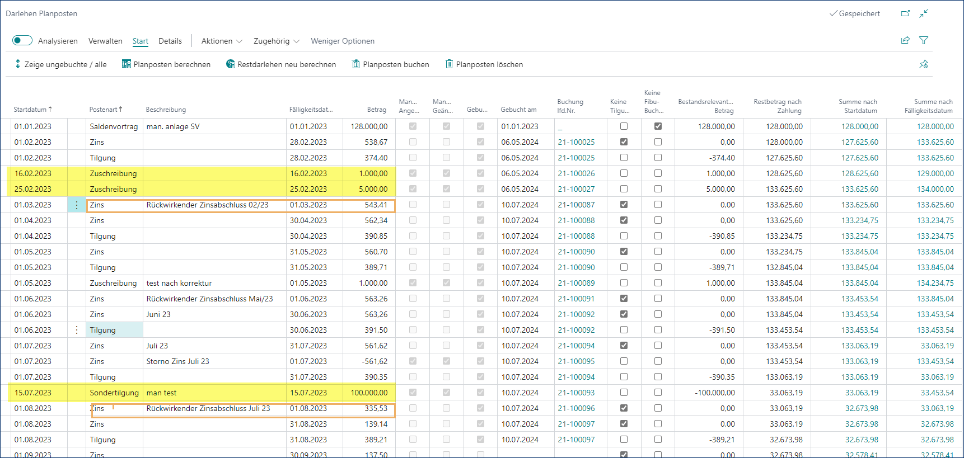Open the filter pane funnel icon

(924, 40)
